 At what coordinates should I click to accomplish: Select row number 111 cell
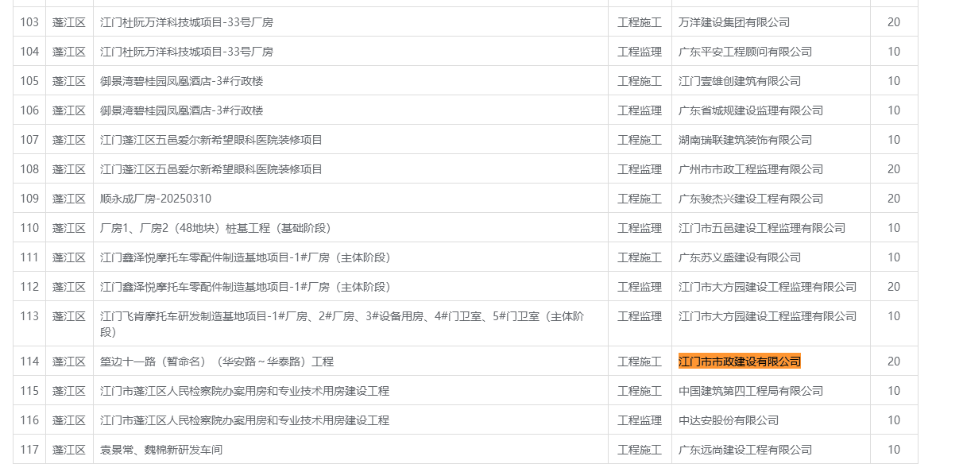29,257
